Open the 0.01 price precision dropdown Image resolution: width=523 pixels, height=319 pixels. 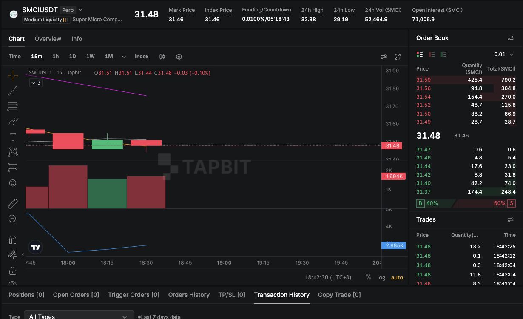point(504,54)
